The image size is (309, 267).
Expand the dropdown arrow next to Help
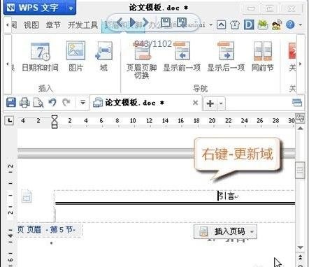(301, 24)
